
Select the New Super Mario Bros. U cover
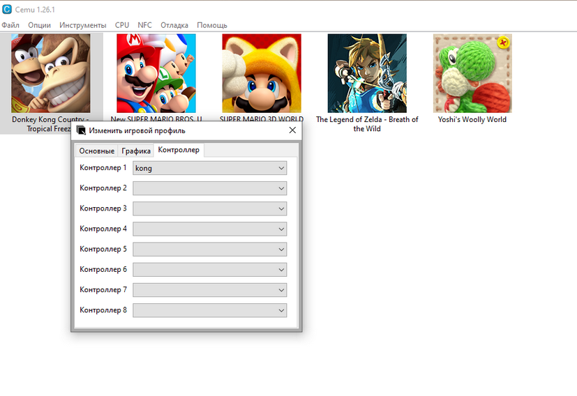156,73
